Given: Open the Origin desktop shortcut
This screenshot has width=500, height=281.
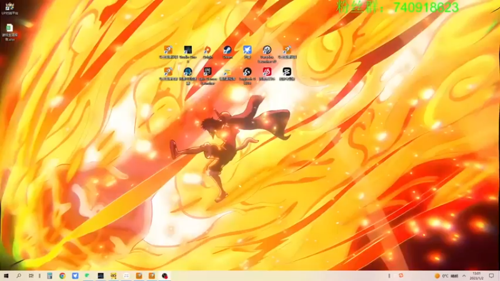Looking at the screenshot, I should (207, 52).
